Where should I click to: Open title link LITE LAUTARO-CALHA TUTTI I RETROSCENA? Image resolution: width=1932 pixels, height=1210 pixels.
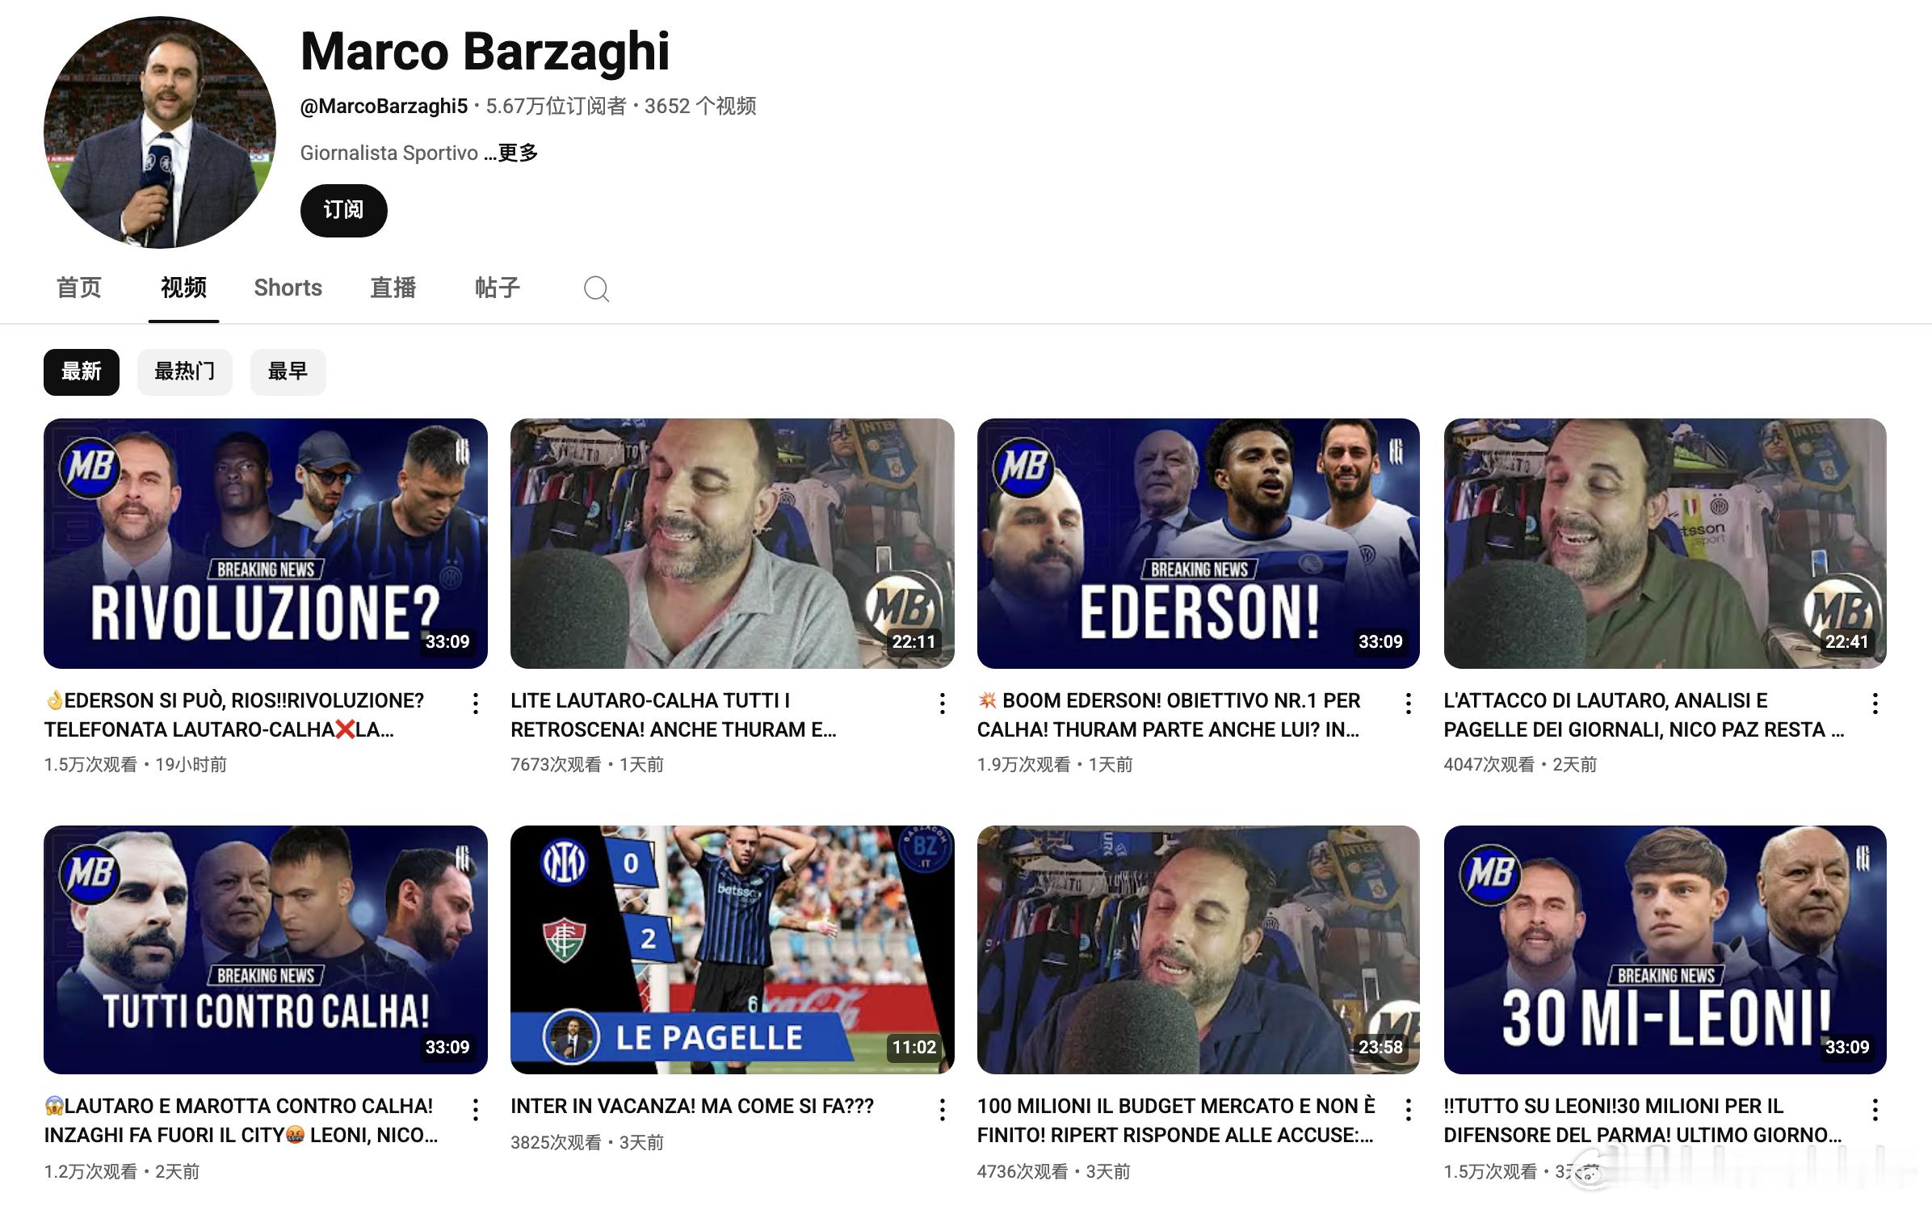674,715
